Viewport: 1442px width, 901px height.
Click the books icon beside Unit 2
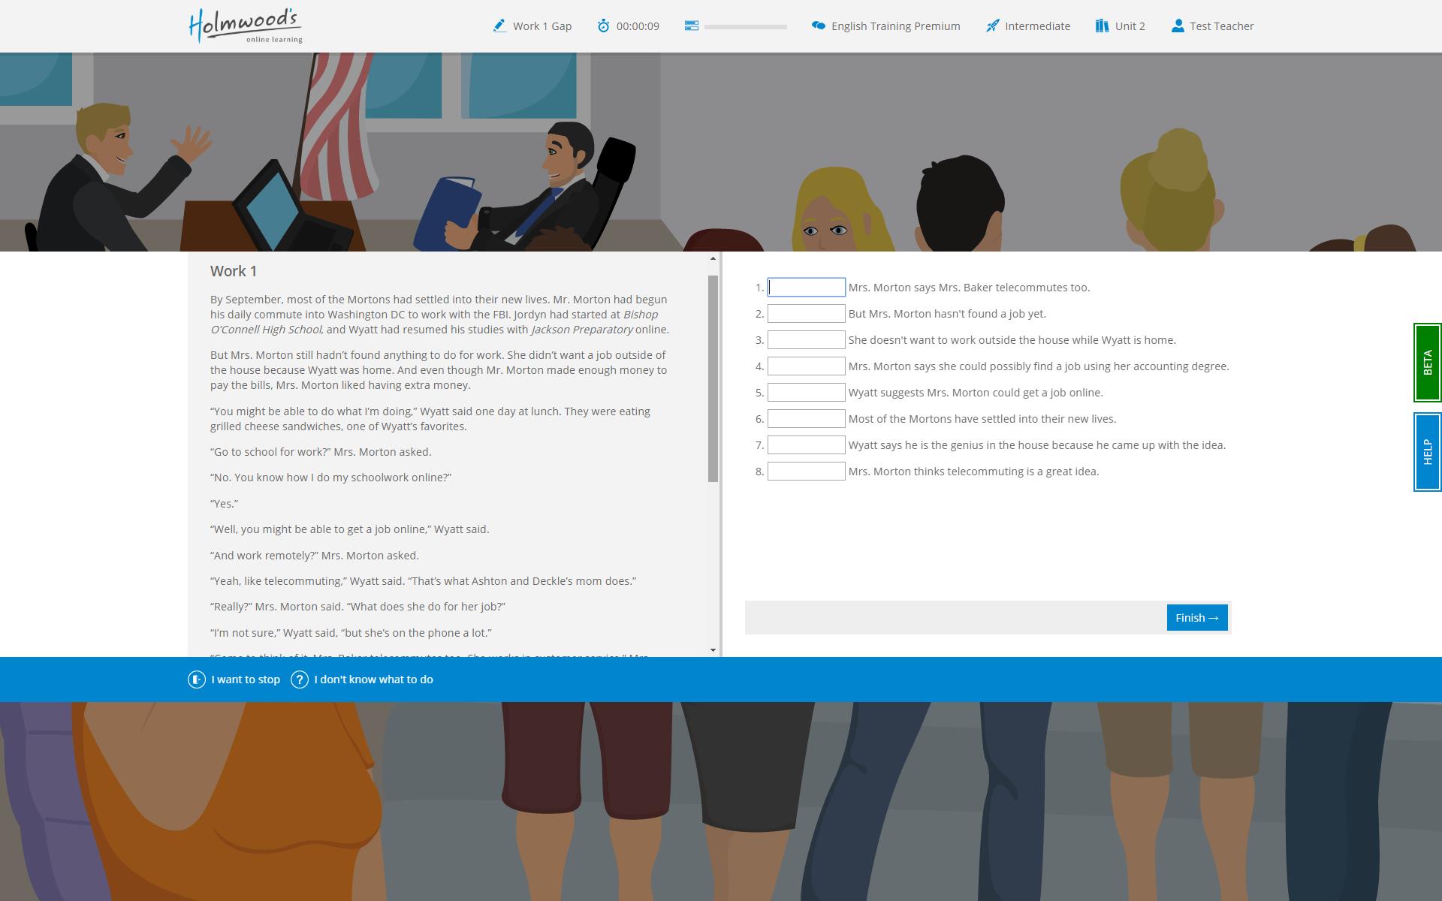pyautogui.click(x=1102, y=26)
